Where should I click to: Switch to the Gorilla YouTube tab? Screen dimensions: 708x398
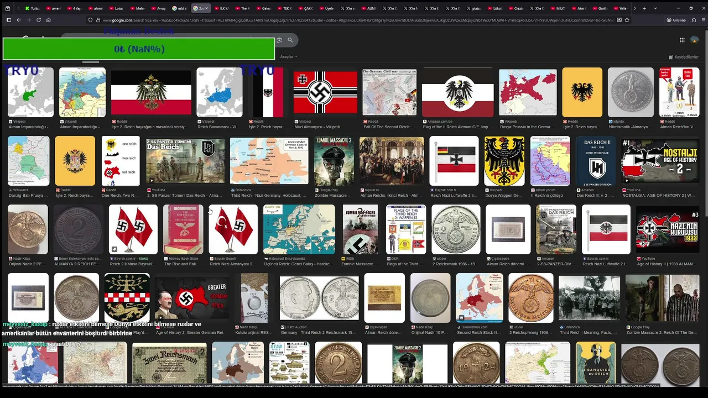click(x=600, y=8)
